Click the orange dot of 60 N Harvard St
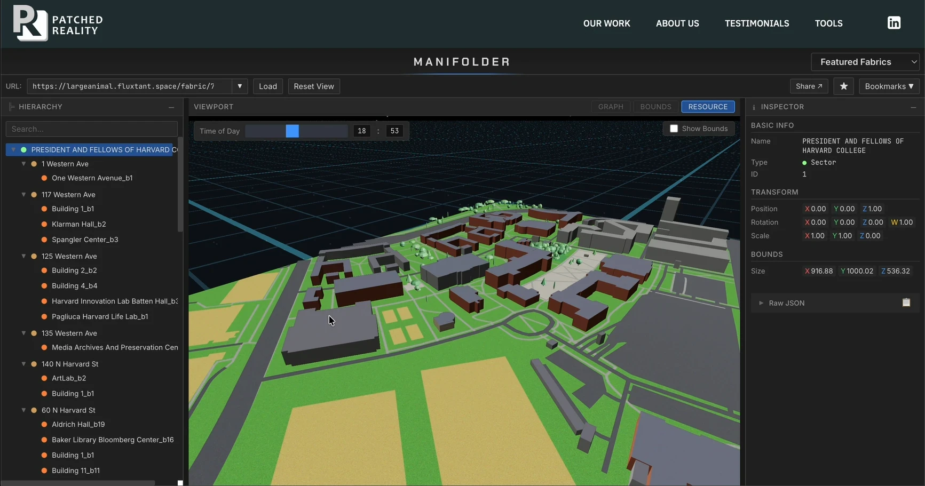The image size is (925, 486). 34,410
